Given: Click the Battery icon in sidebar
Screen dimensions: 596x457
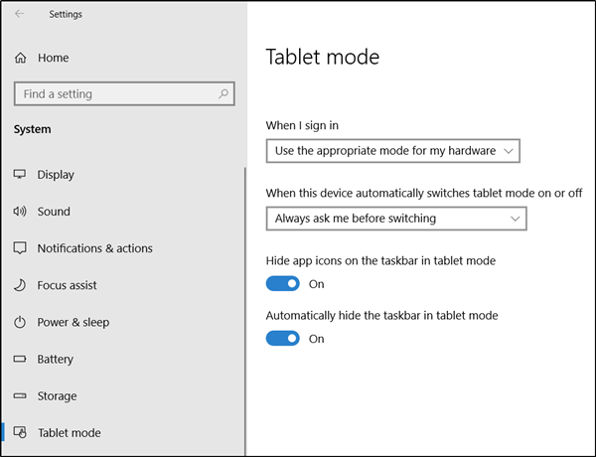Looking at the screenshot, I should click(20, 359).
